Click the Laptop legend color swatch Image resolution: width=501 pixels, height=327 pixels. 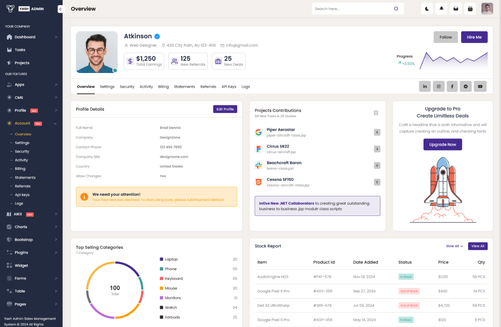point(162,259)
